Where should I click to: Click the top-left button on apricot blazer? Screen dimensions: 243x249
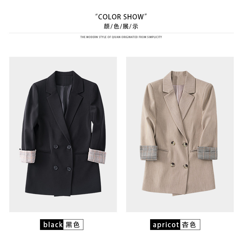coord(173,143)
